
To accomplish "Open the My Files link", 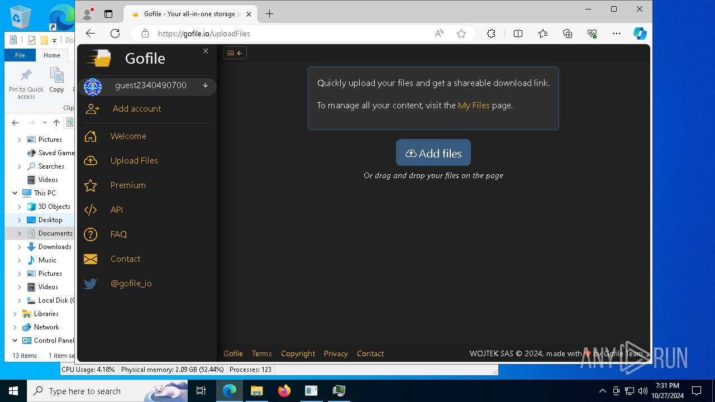I will point(474,105).
